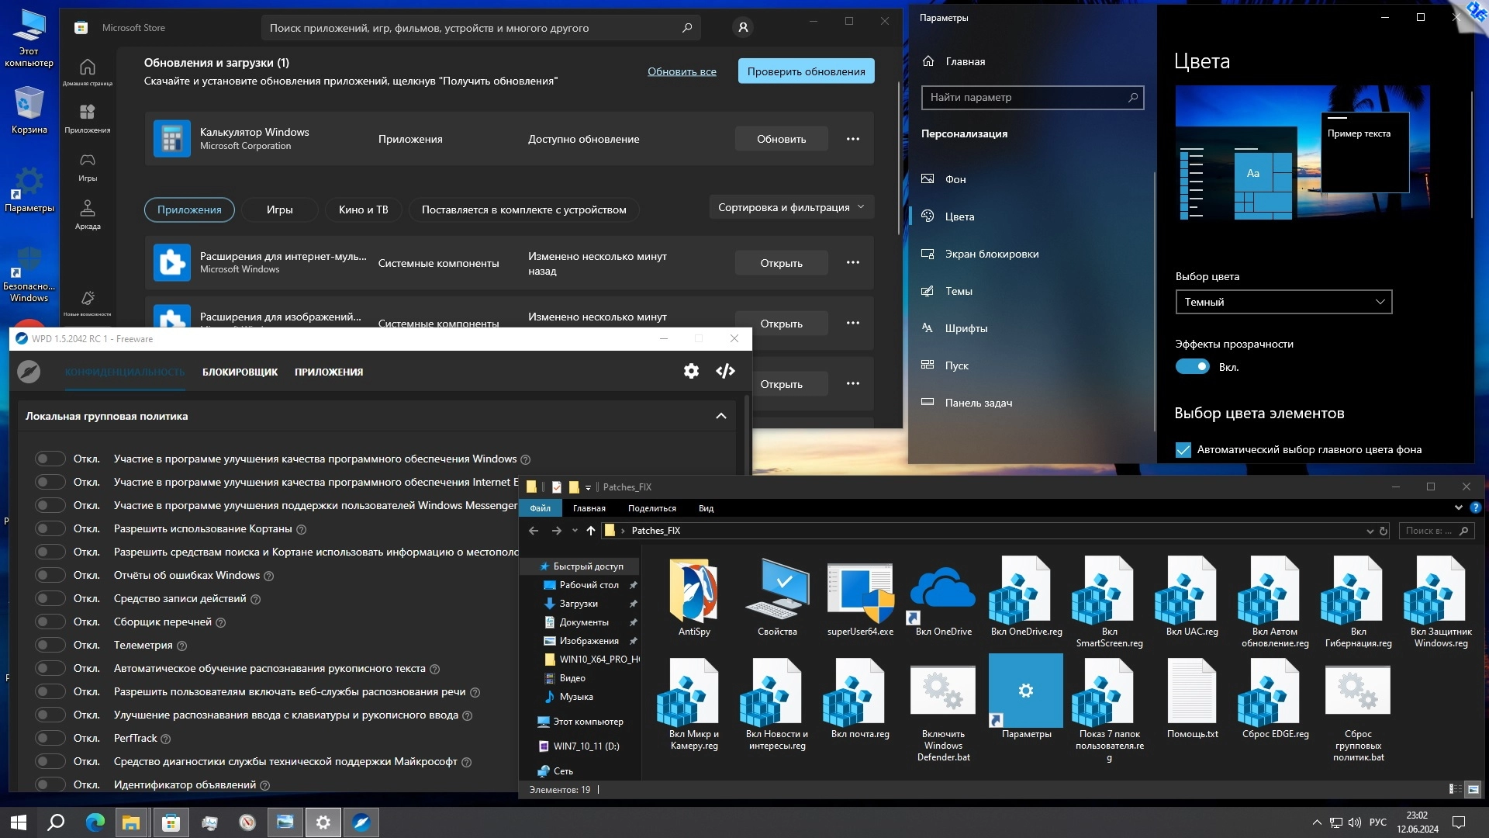Uncheck Автоматический выбор главного цвета фона
Image resolution: width=1489 pixels, height=838 pixels.
click(x=1183, y=450)
